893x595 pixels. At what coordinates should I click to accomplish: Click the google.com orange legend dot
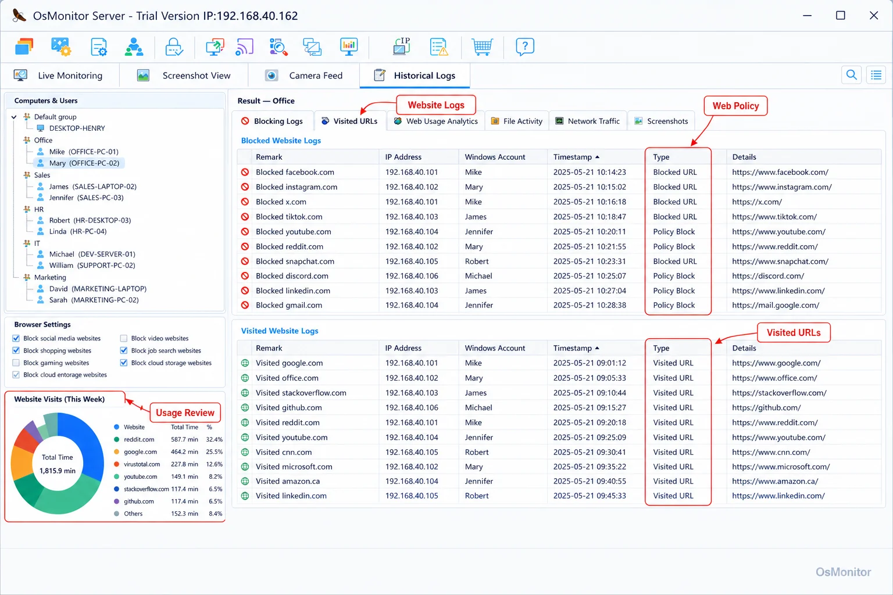(x=117, y=451)
